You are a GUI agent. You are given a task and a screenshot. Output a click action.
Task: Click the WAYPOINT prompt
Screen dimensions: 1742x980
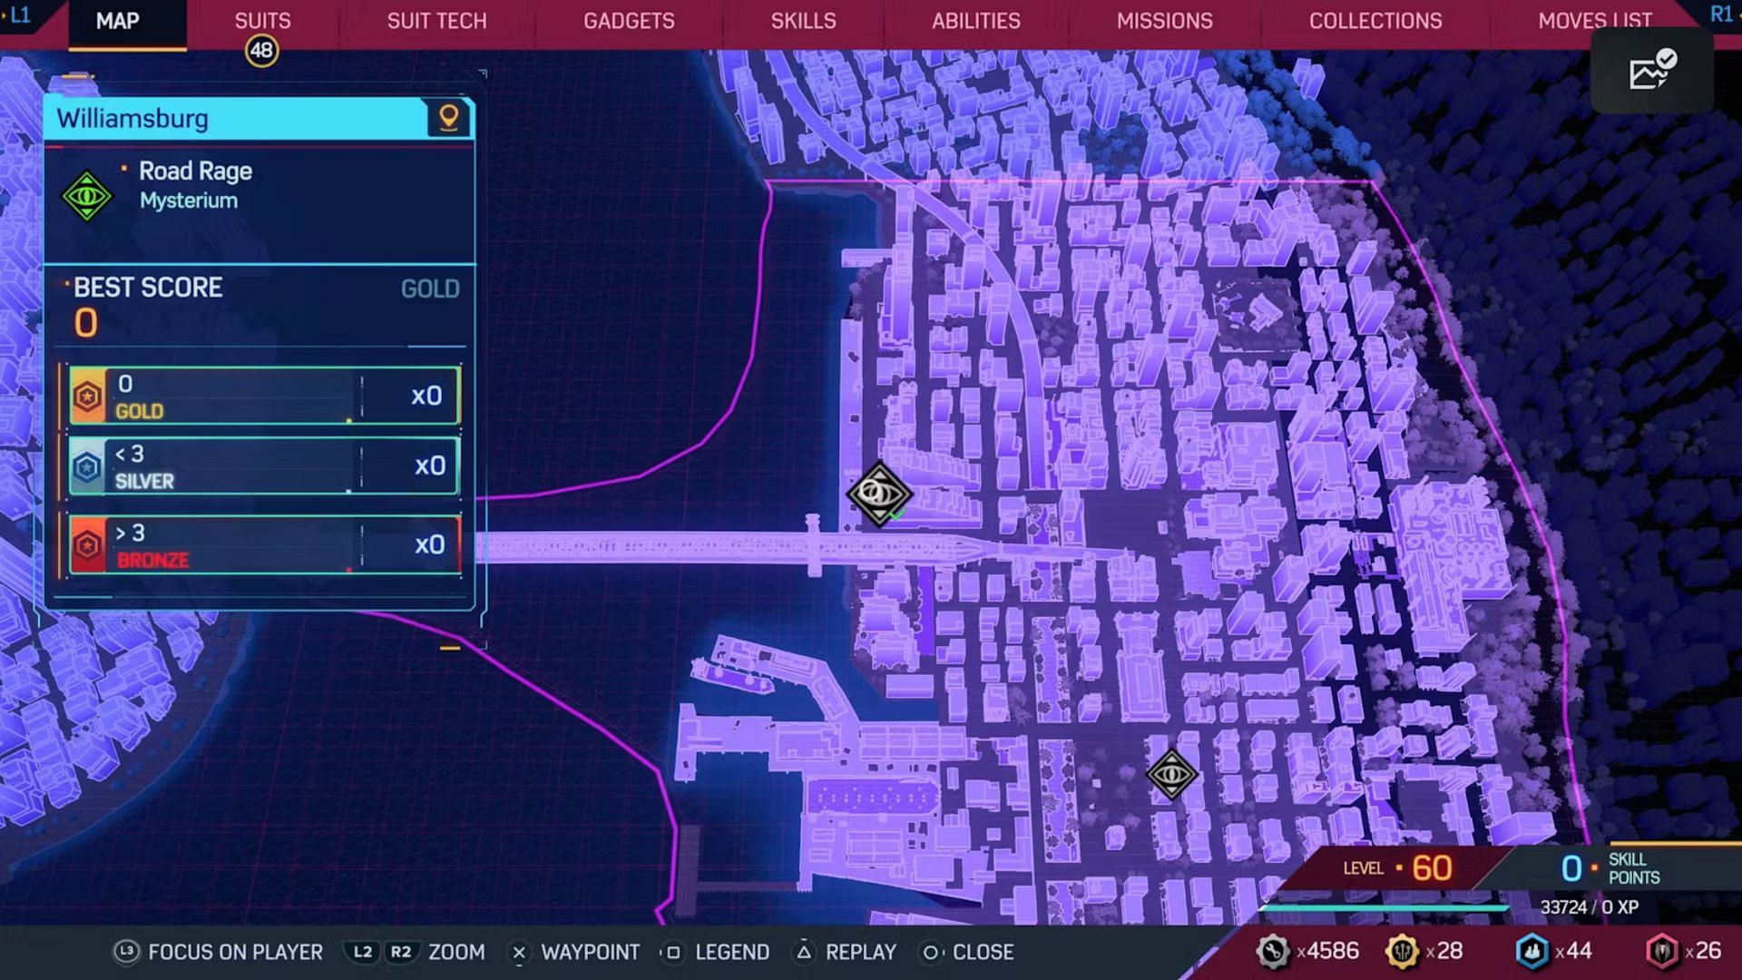pos(590,952)
